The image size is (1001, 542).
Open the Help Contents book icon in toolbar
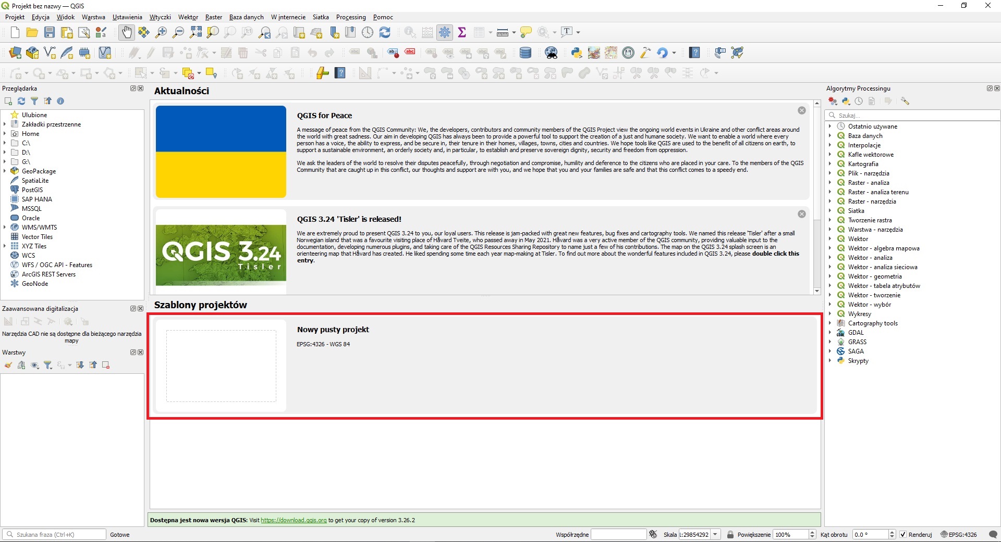pyautogui.click(x=694, y=53)
